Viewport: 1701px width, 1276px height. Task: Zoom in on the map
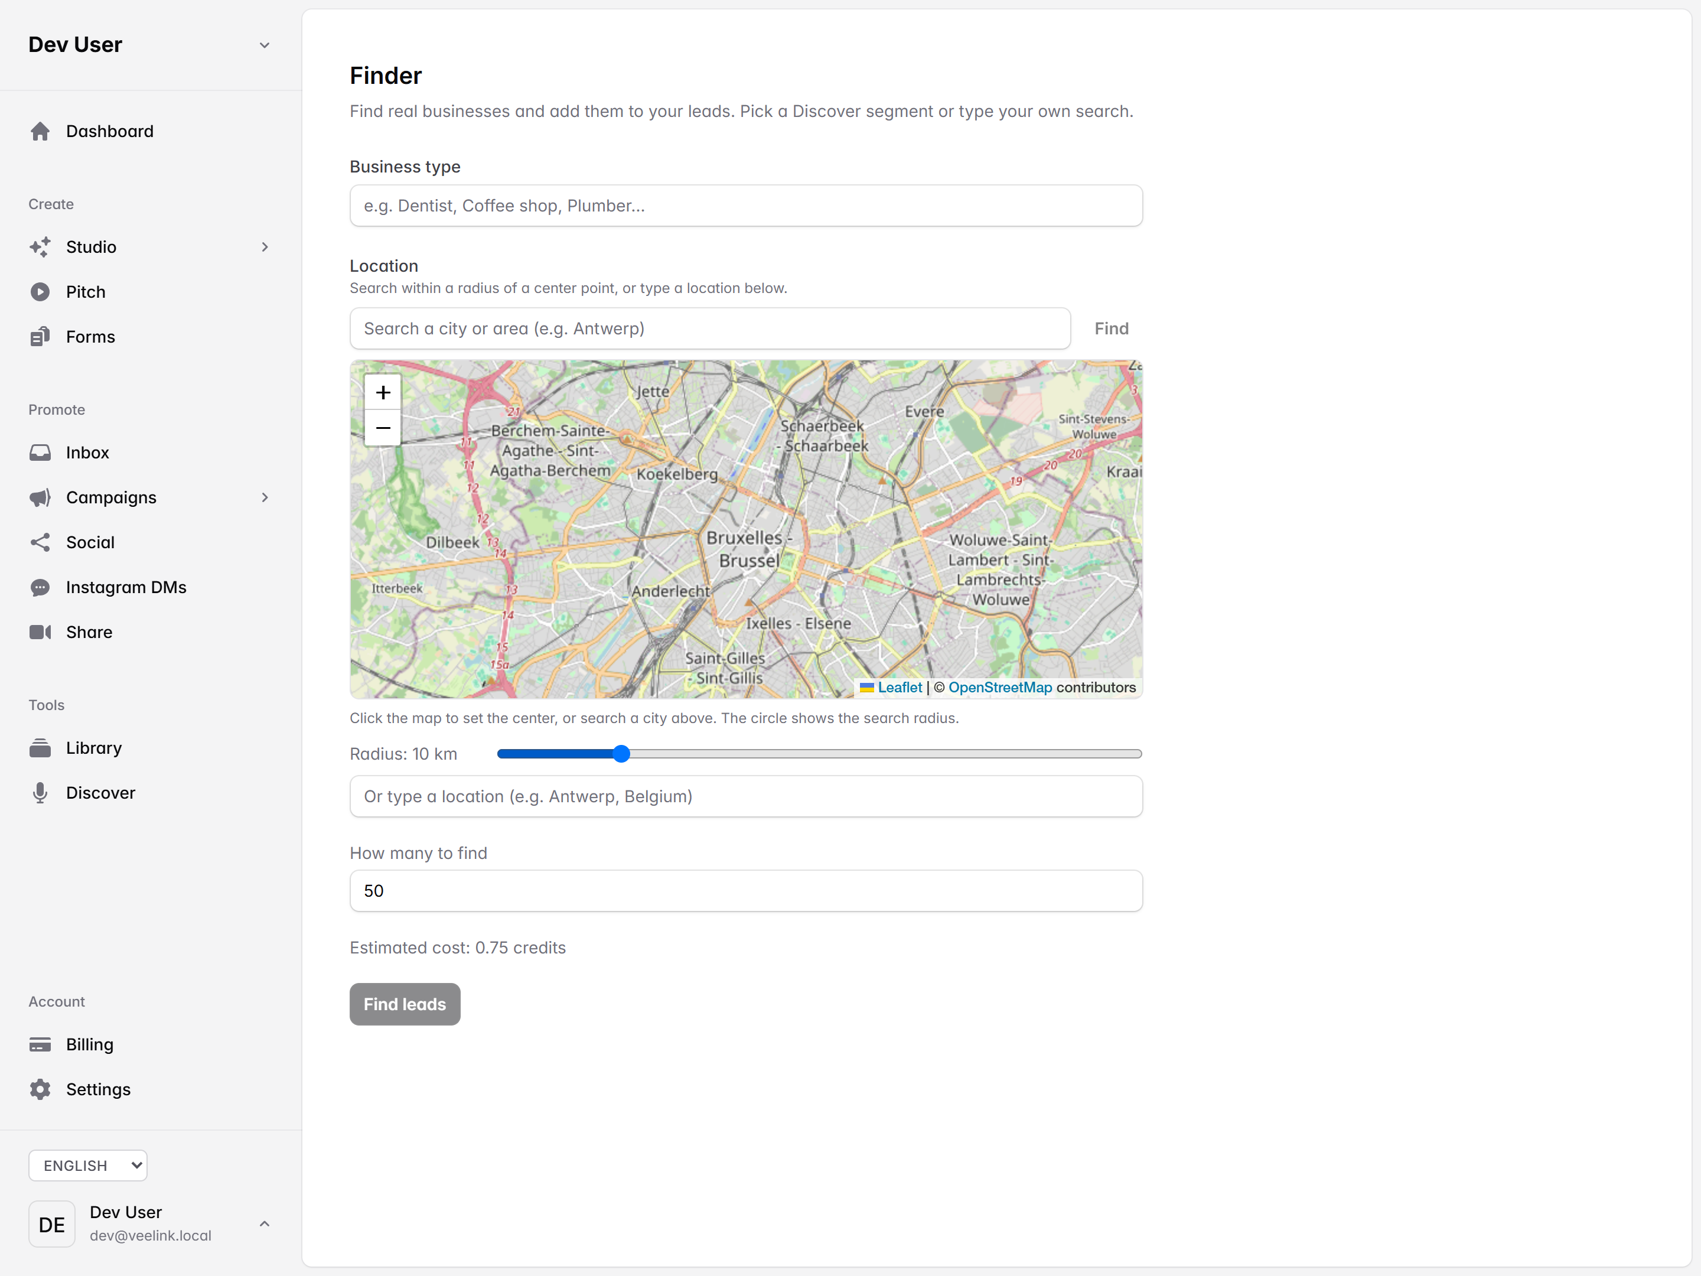tap(383, 392)
